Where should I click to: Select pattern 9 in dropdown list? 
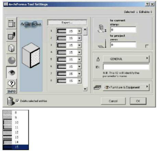[16, 118]
